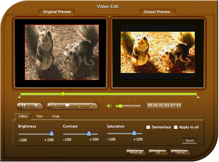
Task: Mute audio via the speaker icon
Action: (109, 106)
